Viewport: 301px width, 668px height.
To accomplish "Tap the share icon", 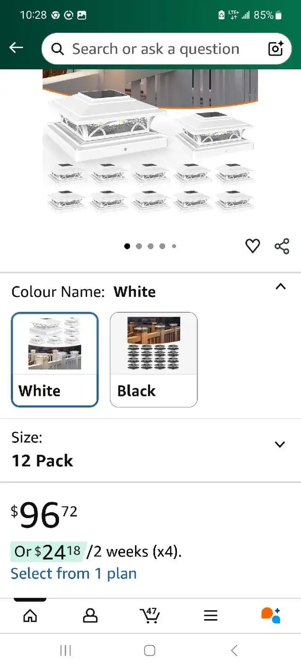I will coord(282,245).
